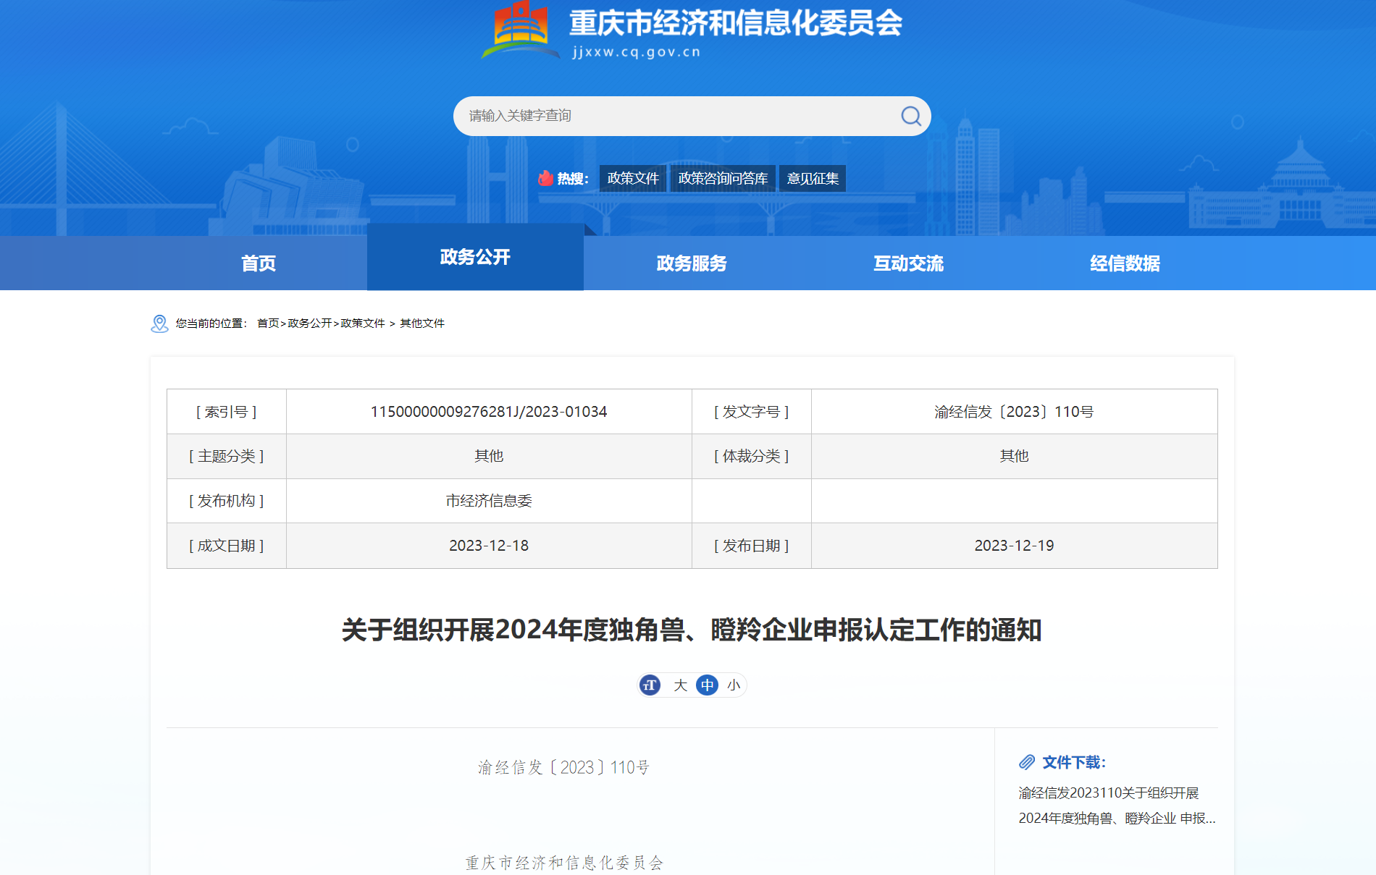Click the font size T icon
Viewport: 1376px width, 875px height.
650,685
